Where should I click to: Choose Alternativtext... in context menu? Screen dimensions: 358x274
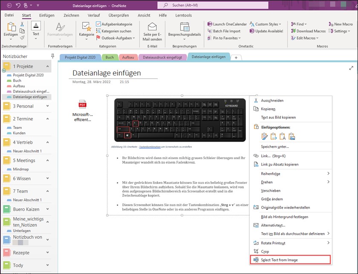coord(291,225)
